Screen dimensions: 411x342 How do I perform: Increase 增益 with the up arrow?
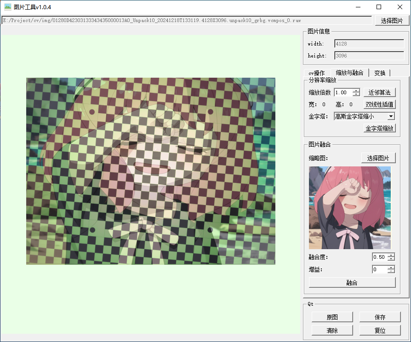pos(391,268)
